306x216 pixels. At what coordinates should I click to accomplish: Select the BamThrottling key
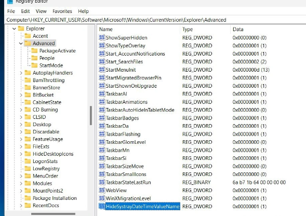click(x=49, y=80)
